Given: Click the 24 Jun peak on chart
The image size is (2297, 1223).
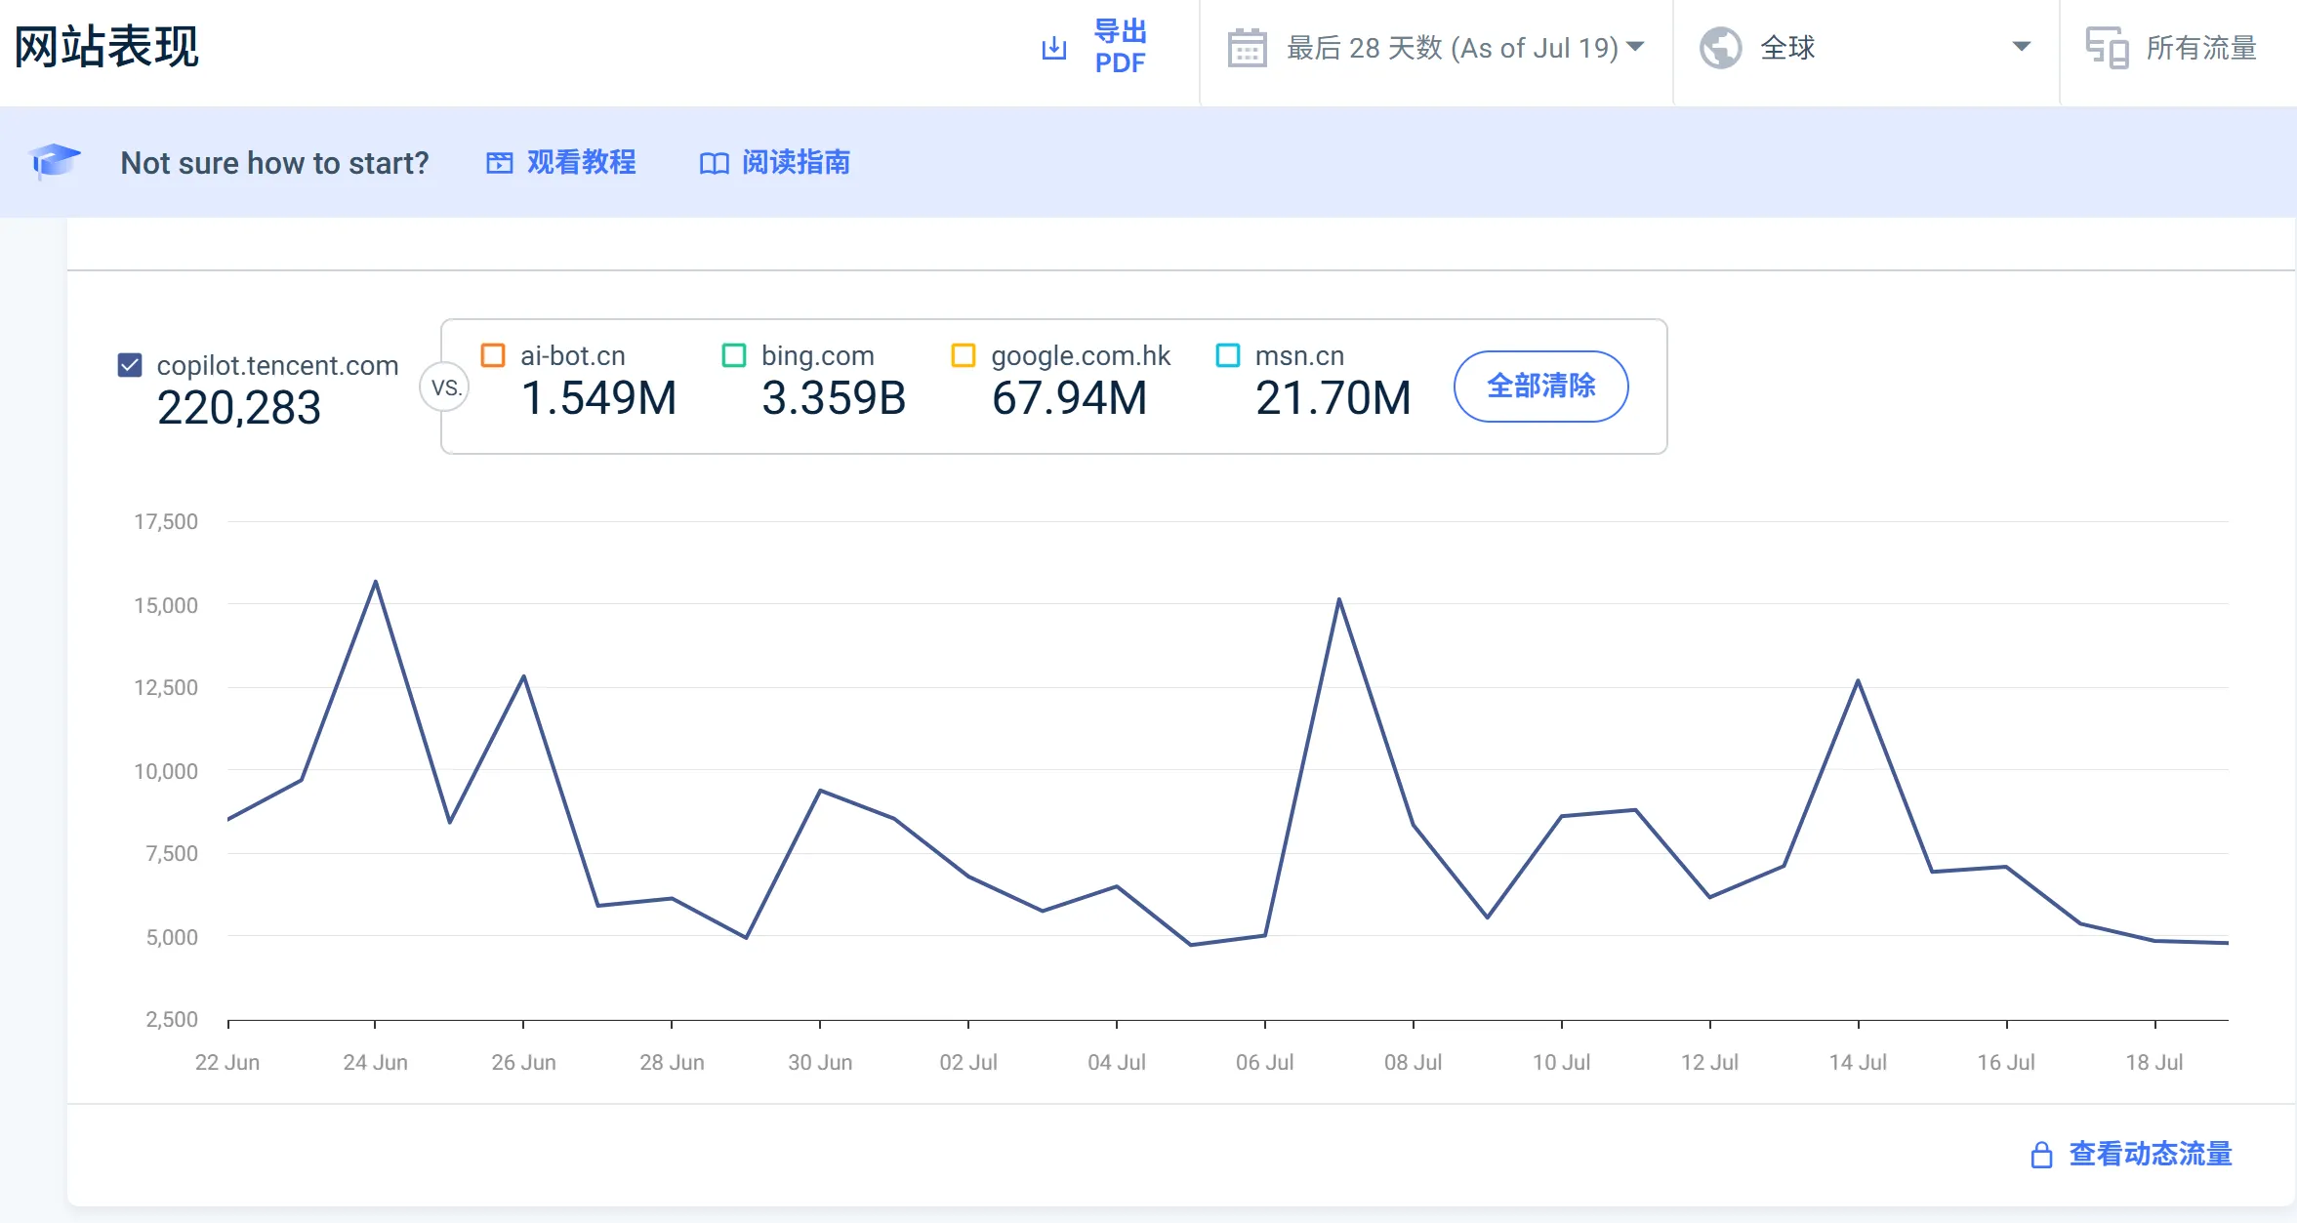Looking at the screenshot, I should tap(376, 583).
